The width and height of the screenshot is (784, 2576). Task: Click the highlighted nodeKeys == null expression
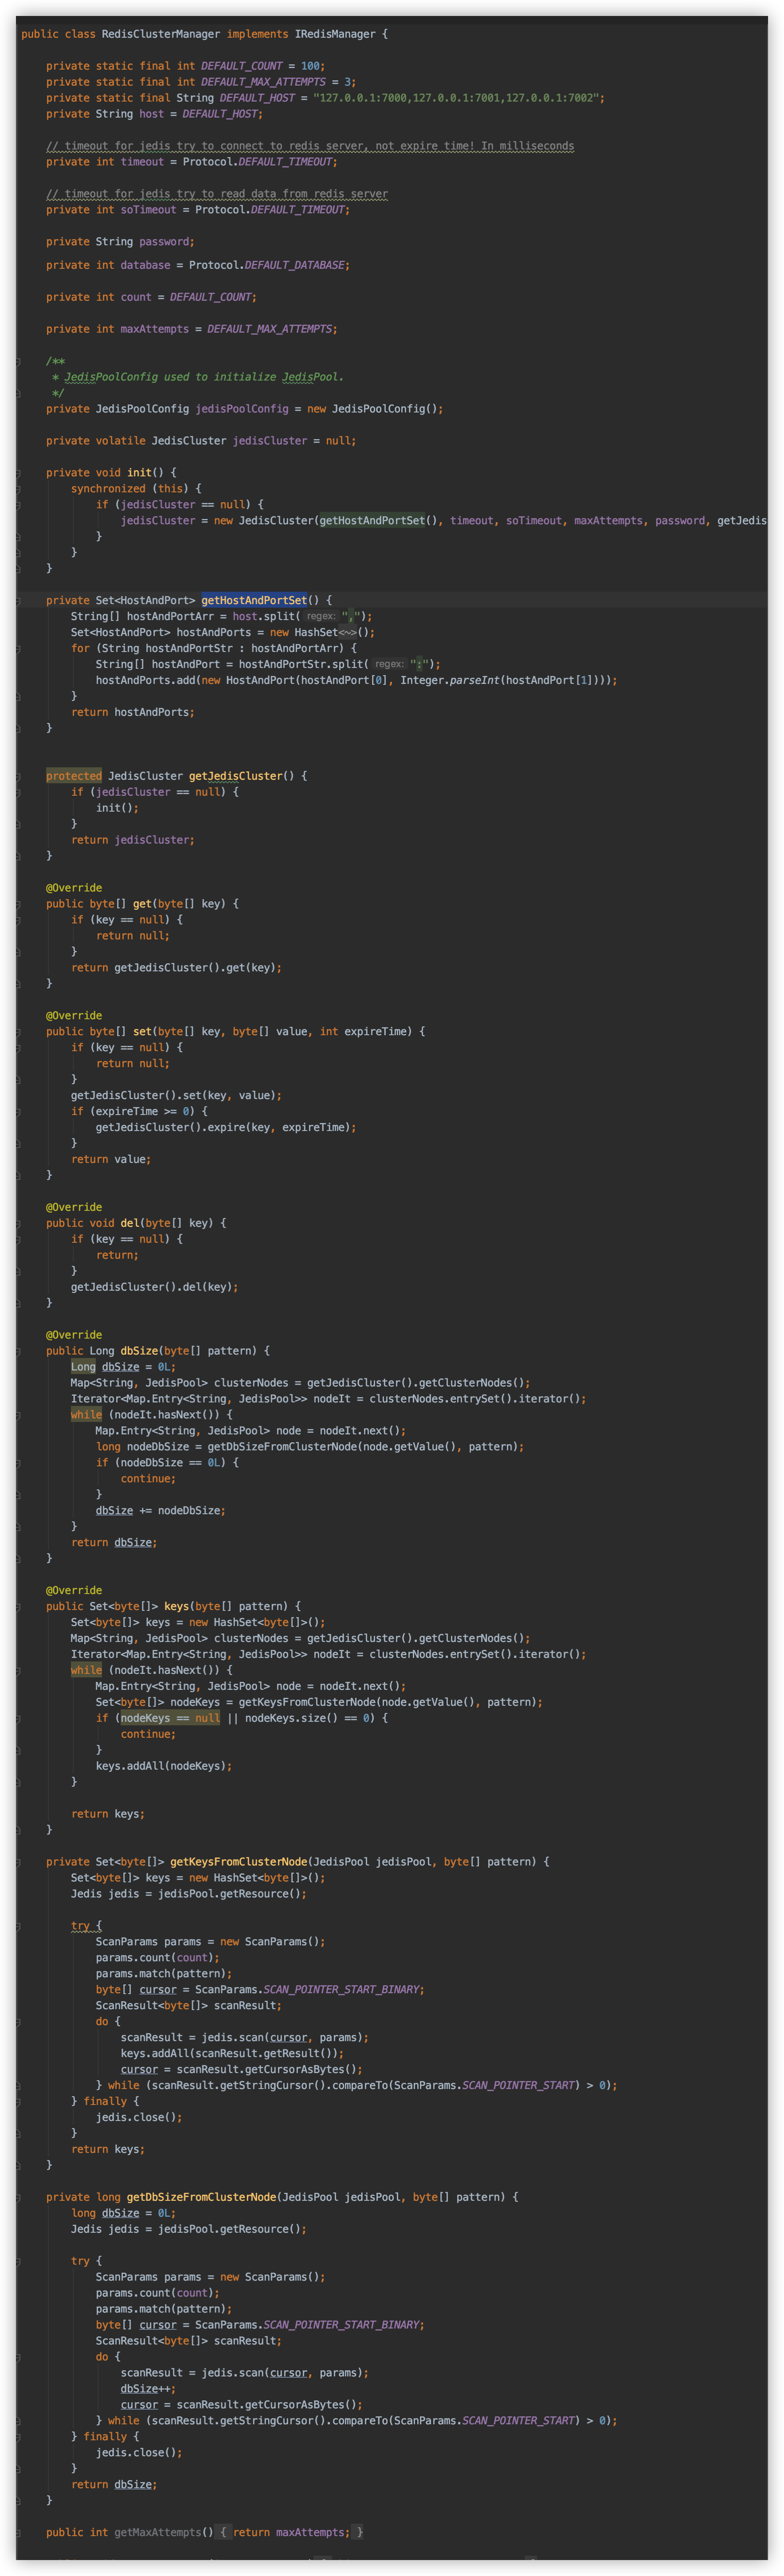[170, 1719]
